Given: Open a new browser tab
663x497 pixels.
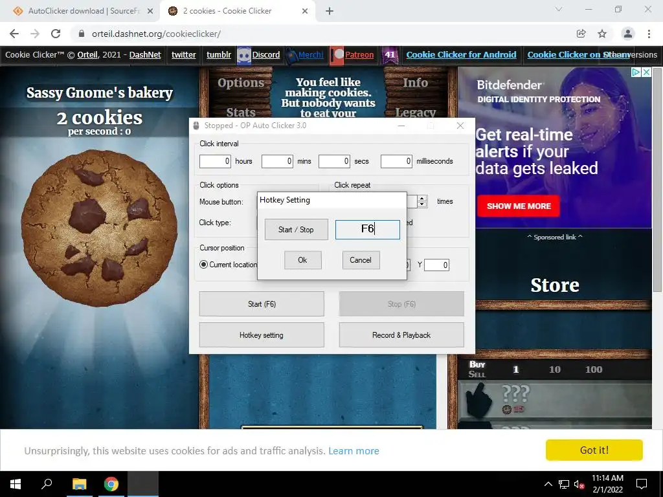Looking at the screenshot, I should coord(330,12).
